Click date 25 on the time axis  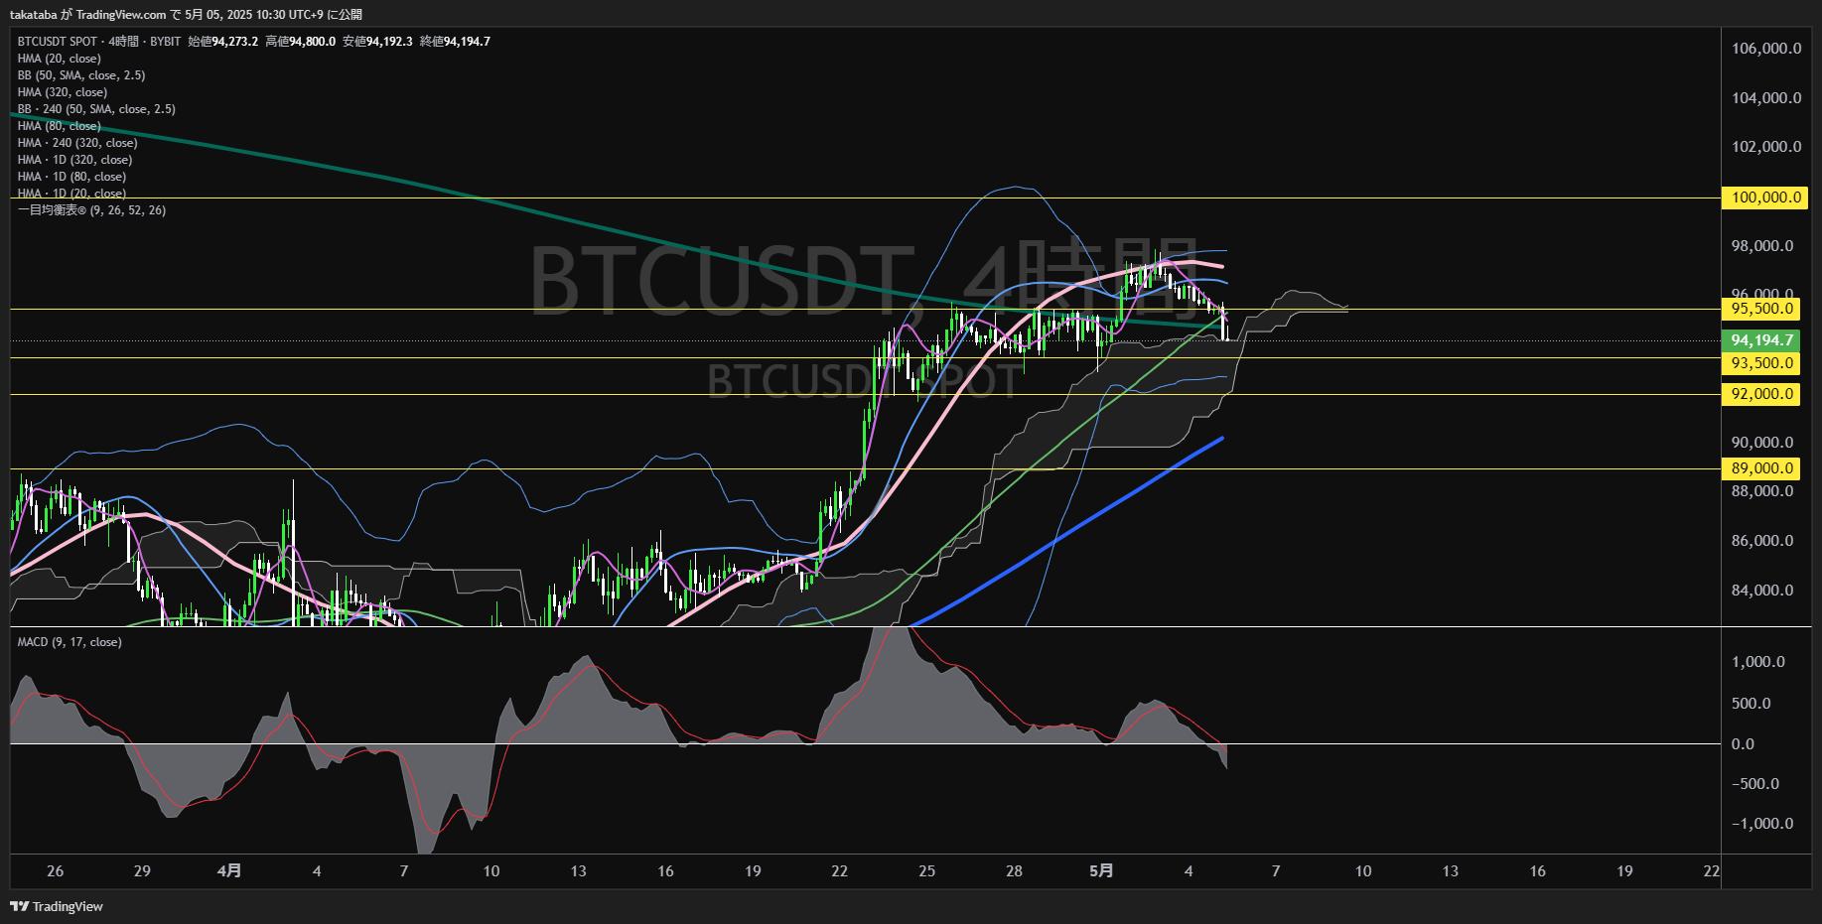coord(926,871)
